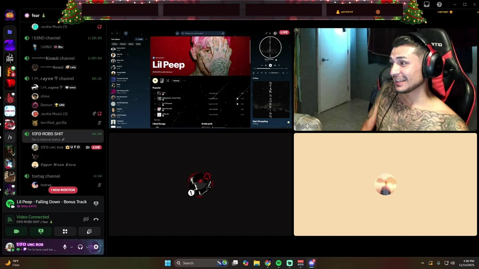The image size is (479, 269).
Task: Open server folder icon in sidebar
Action: [x=10, y=32]
